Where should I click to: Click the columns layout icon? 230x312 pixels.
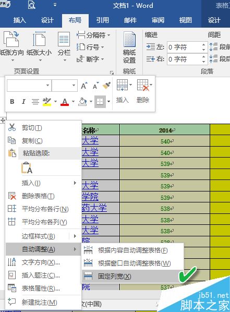(x=64, y=39)
